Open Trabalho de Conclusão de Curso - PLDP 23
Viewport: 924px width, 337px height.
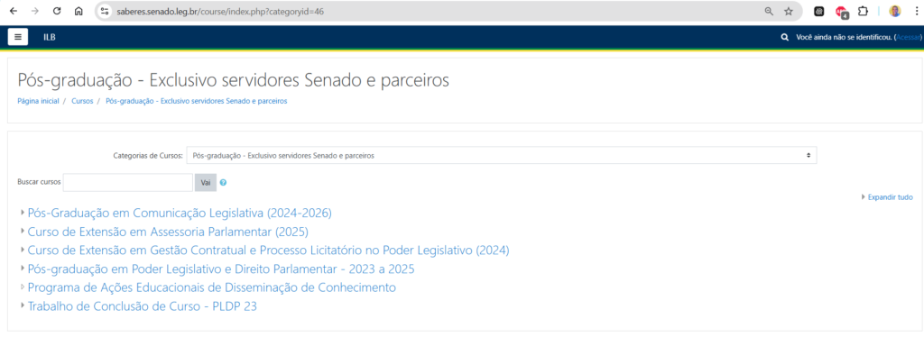[x=143, y=306]
